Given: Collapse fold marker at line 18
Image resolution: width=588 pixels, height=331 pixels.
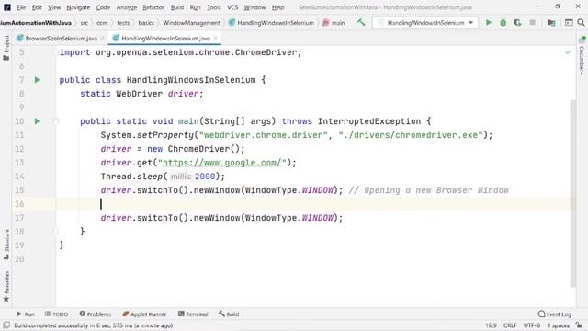Looking at the screenshot, I should coord(55,232).
